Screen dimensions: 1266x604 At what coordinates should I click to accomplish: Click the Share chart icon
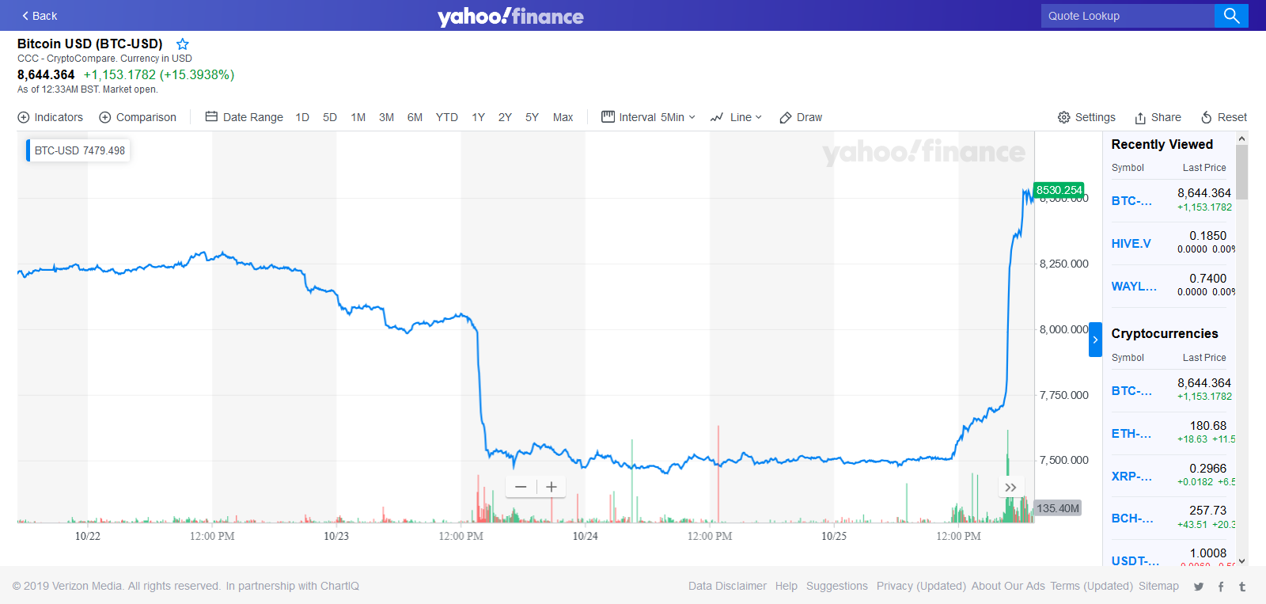[x=1158, y=117]
